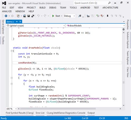Click the uncomment selection icon

coord(102,16)
